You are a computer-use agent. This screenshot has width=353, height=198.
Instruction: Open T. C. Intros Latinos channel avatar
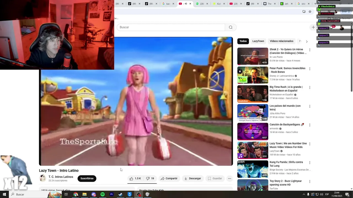(42, 178)
